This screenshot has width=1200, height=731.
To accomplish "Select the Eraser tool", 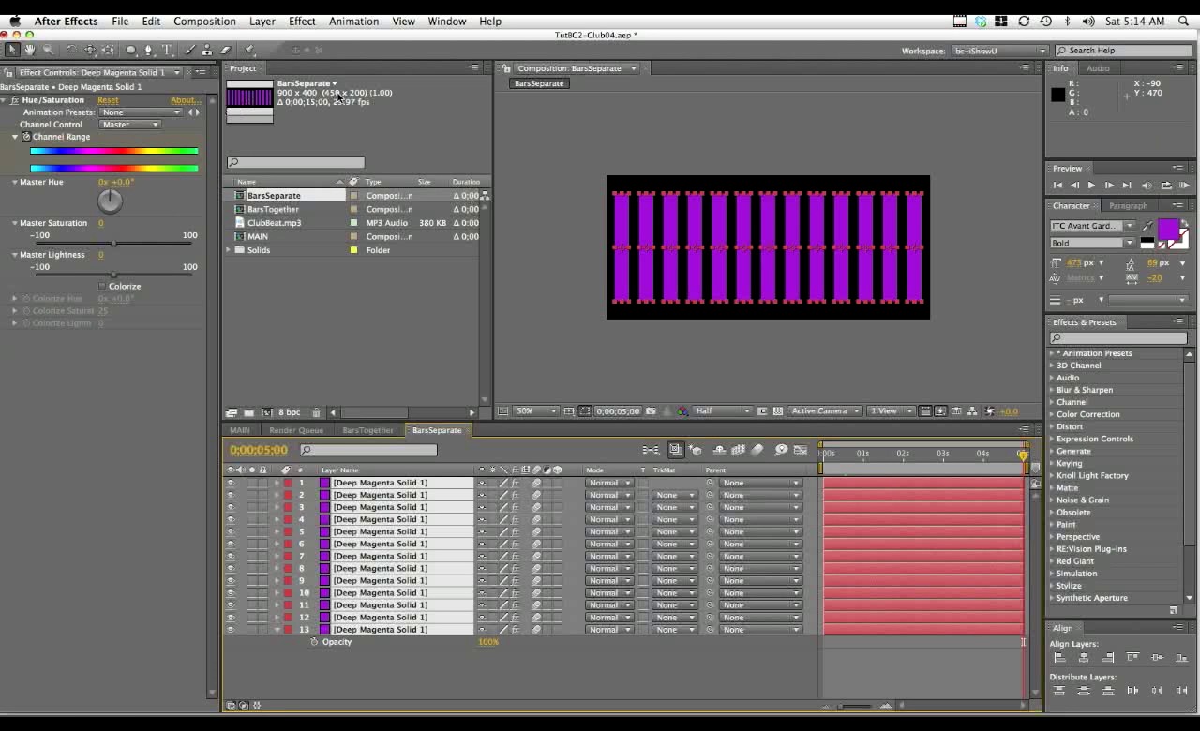I will point(226,50).
